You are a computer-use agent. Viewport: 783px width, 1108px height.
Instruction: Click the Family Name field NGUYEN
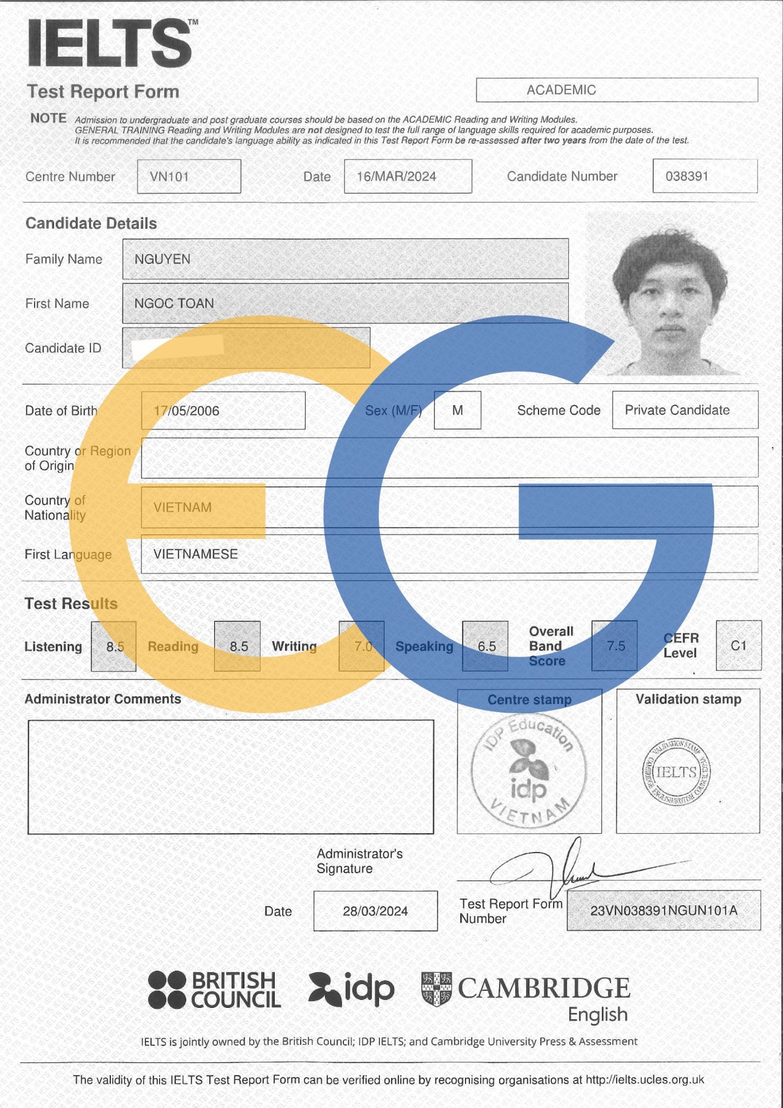pos(345,259)
